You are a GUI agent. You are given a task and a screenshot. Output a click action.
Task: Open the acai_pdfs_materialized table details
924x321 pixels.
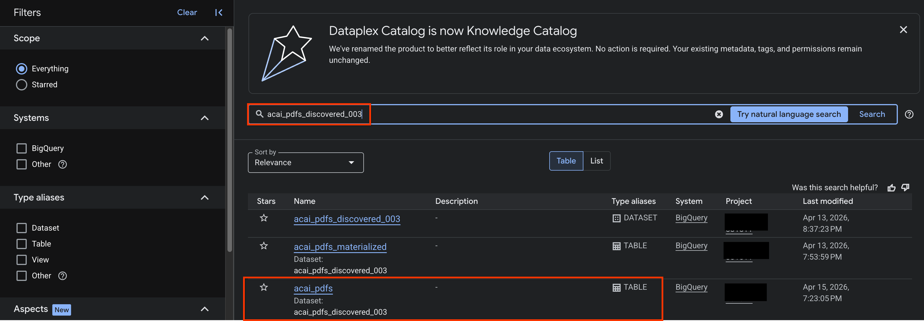tap(340, 247)
